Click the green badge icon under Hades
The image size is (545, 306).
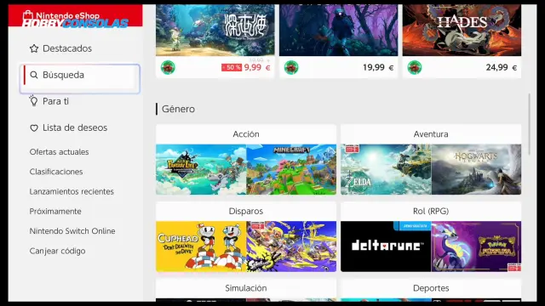[x=415, y=67]
